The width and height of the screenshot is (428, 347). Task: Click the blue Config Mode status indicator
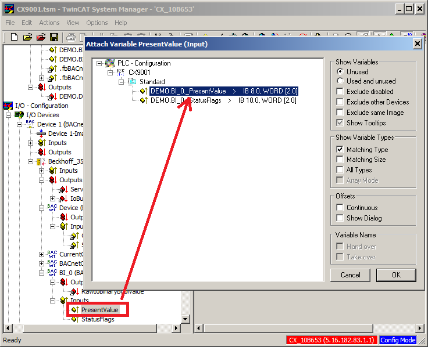point(398,340)
